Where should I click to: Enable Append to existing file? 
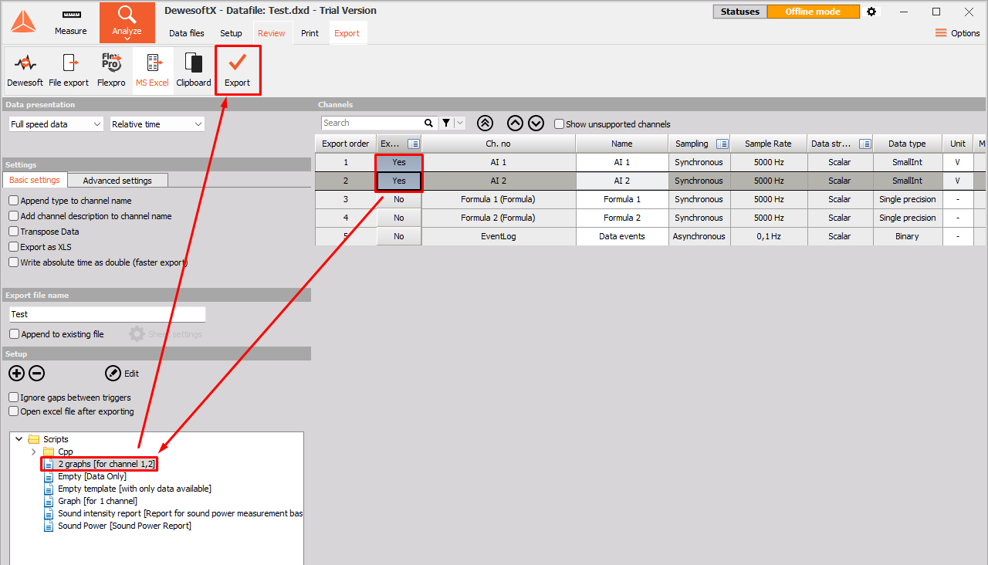point(14,334)
